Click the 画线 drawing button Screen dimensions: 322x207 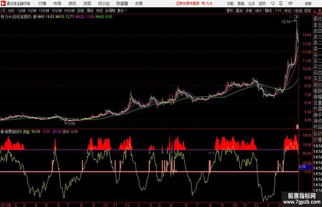pos(268,11)
